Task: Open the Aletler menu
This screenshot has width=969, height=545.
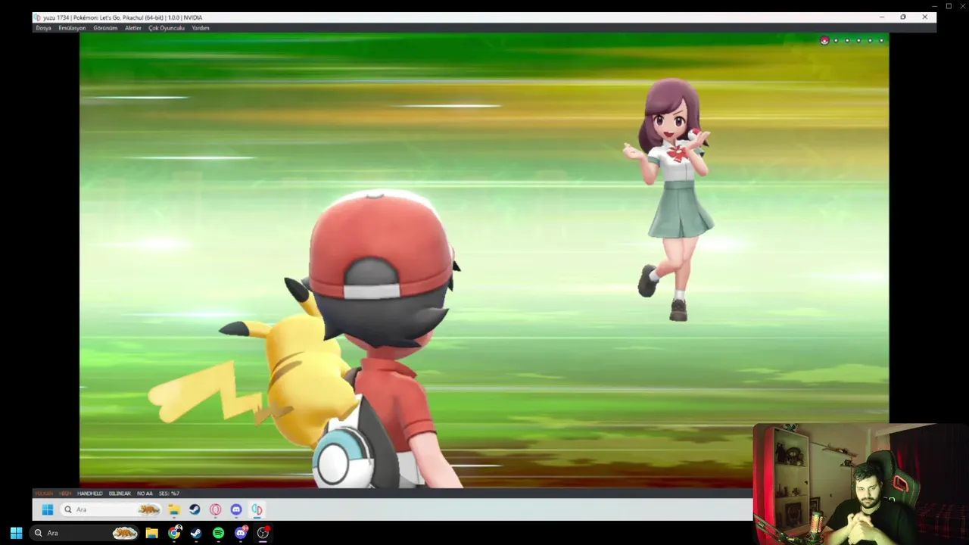Action: click(133, 28)
